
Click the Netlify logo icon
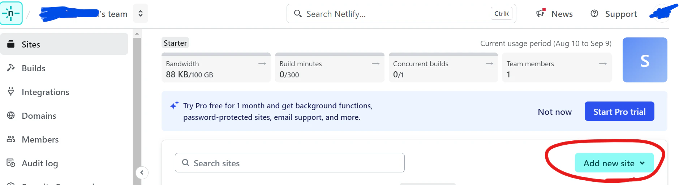point(11,13)
